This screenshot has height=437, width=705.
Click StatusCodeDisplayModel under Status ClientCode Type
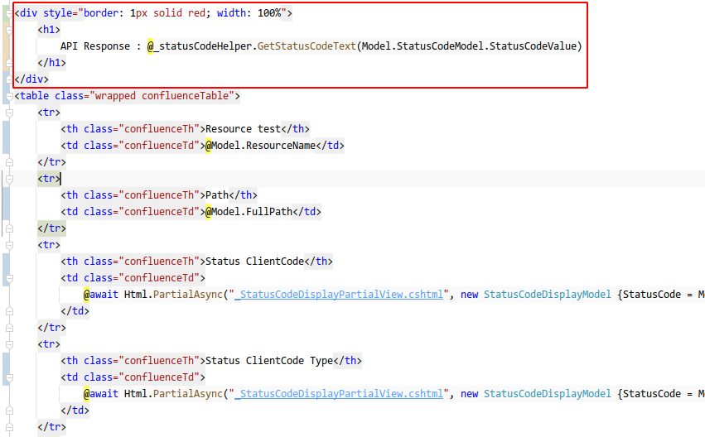click(548, 394)
